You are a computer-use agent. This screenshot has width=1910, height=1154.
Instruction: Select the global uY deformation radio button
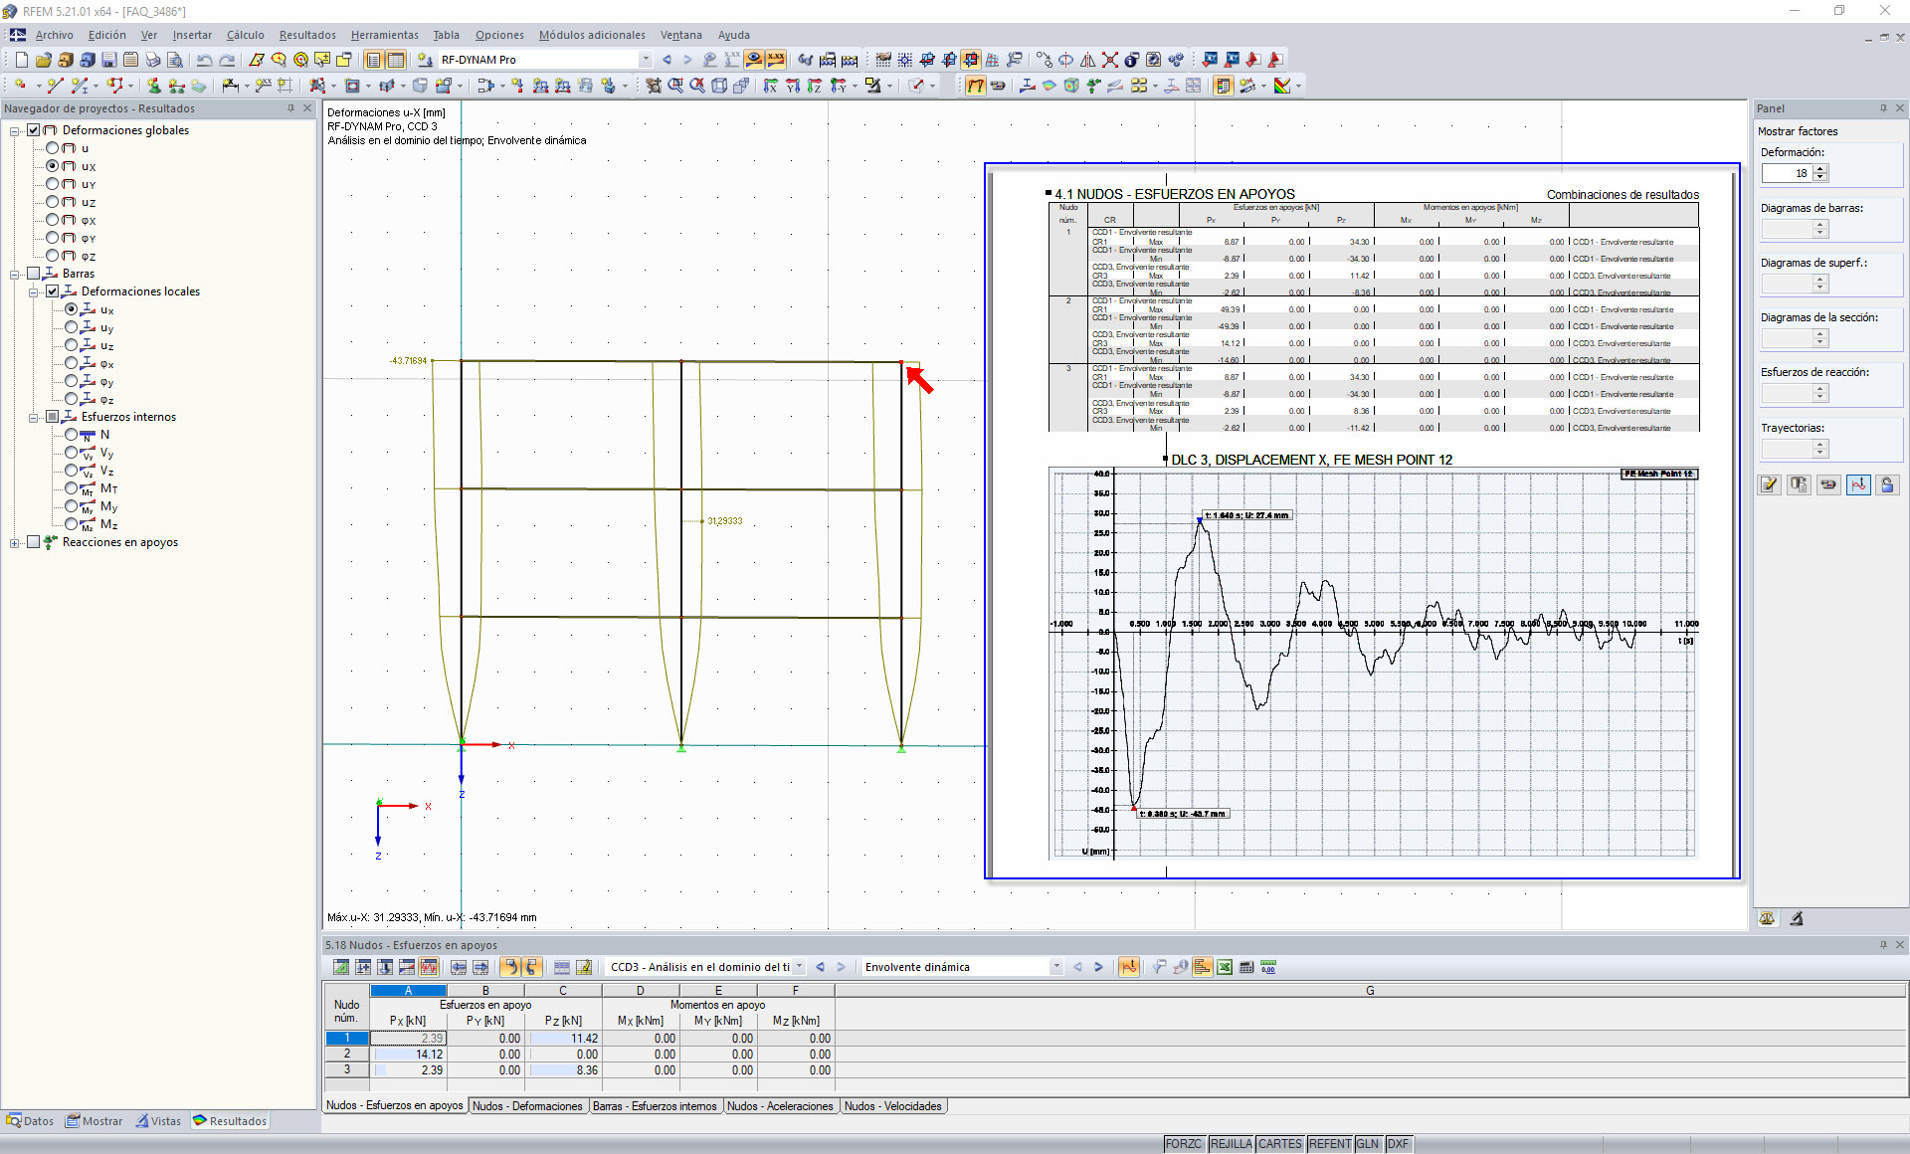pos(53,184)
